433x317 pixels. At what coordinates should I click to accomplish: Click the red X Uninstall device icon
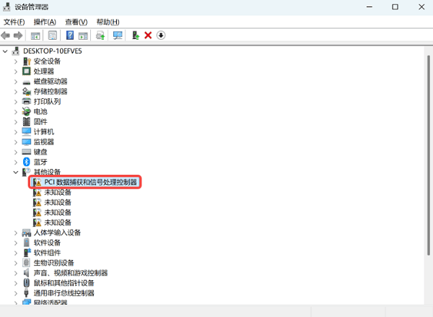(x=148, y=35)
